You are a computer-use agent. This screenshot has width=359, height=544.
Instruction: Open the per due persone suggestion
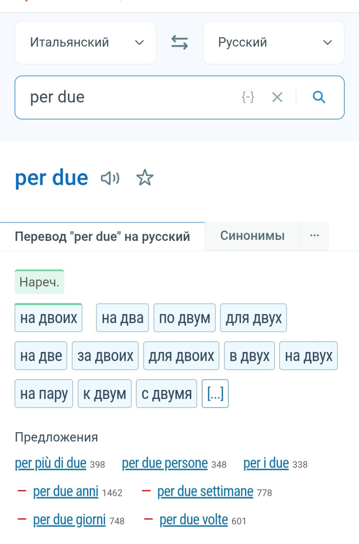165,464
